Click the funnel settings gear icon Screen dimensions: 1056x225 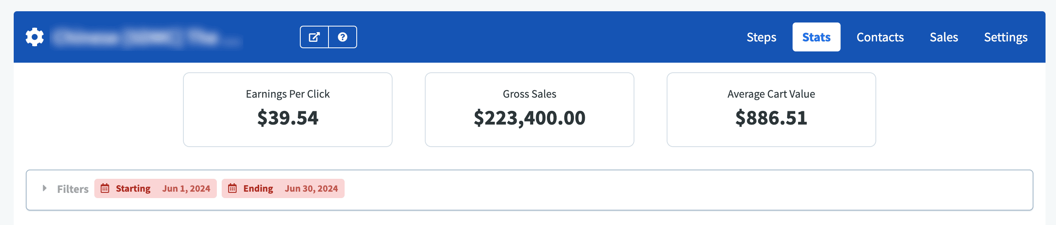(34, 37)
